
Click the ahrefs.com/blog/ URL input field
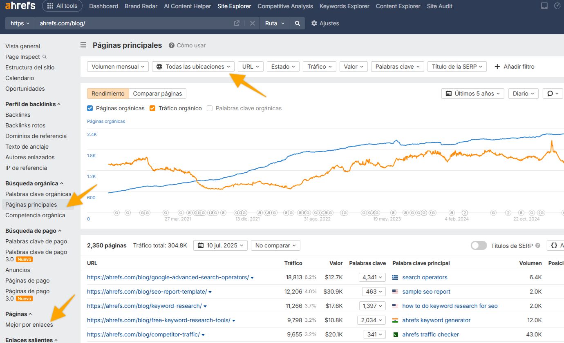(x=135, y=23)
